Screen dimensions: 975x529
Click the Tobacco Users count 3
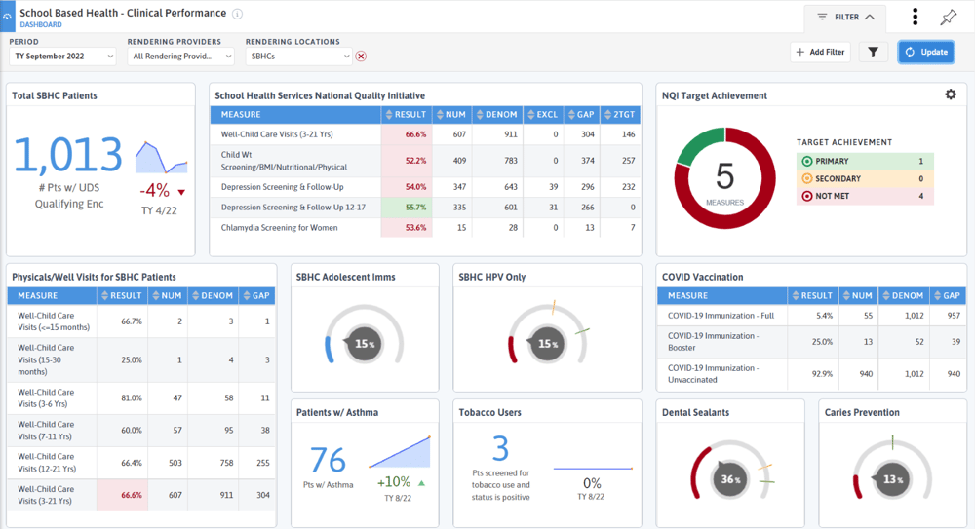point(500,447)
